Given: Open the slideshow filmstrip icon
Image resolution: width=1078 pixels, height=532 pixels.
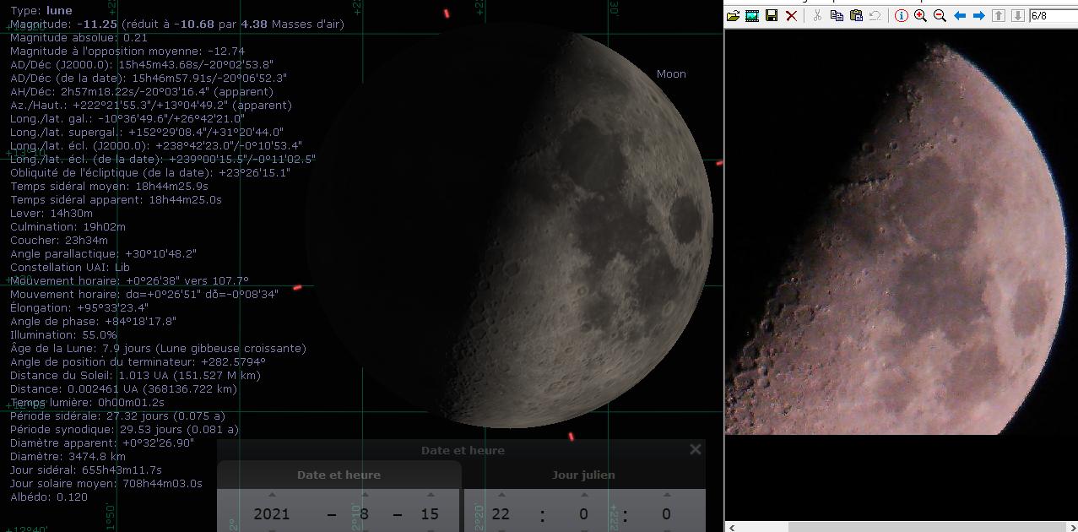Looking at the screenshot, I should (x=752, y=16).
